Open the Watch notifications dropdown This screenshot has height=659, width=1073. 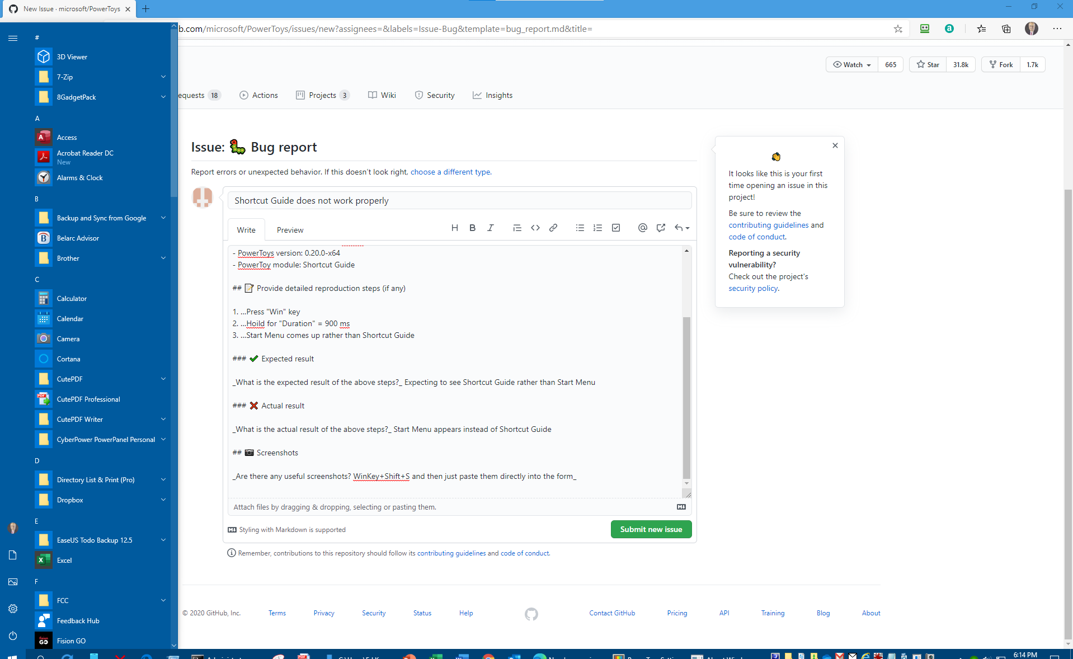pos(852,64)
